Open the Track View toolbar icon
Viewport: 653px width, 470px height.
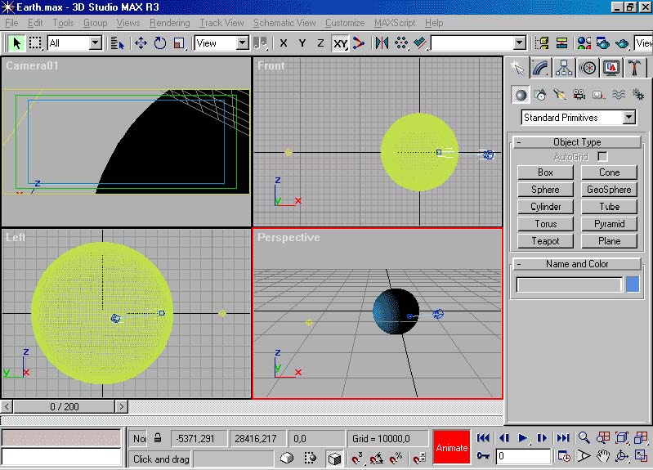coord(542,43)
